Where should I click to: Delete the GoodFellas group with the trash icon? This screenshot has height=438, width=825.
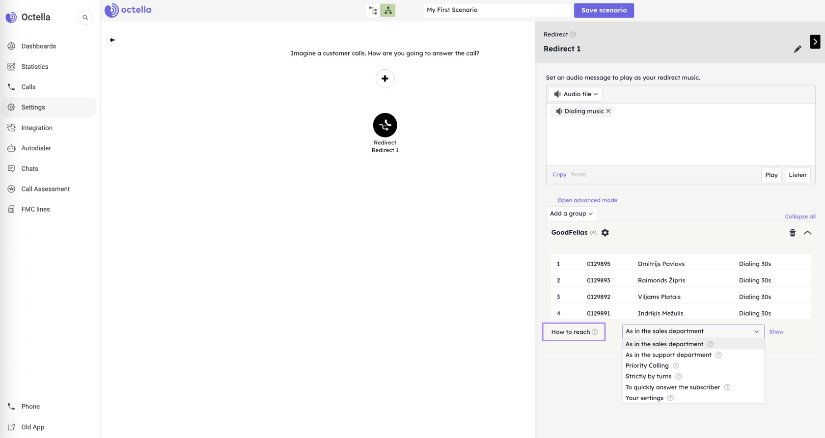792,233
